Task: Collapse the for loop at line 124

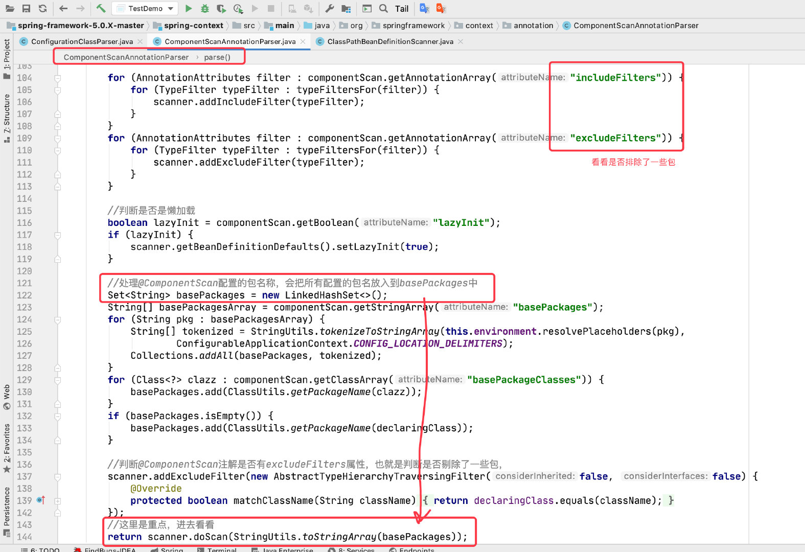Action: point(58,320)
